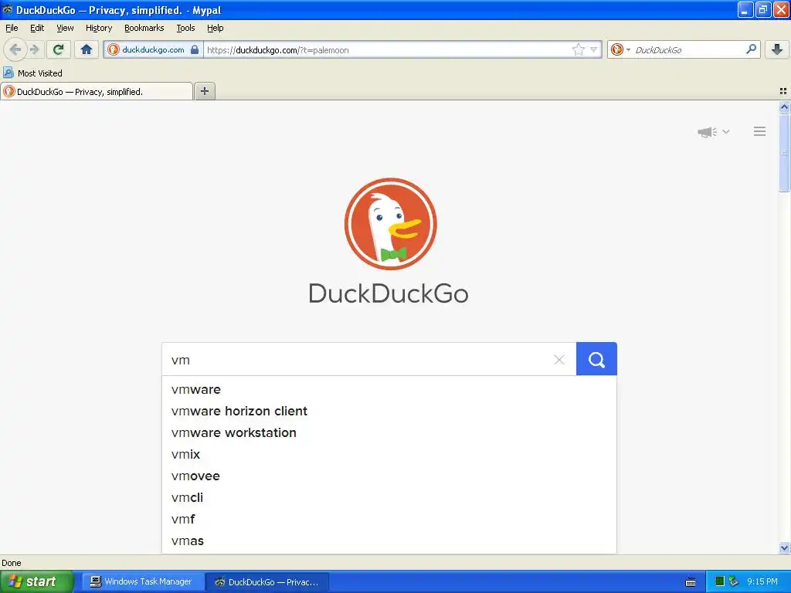Choose the 'vmware horizon client' suggestion
This screenshot has height=593, width=791.
389,411
